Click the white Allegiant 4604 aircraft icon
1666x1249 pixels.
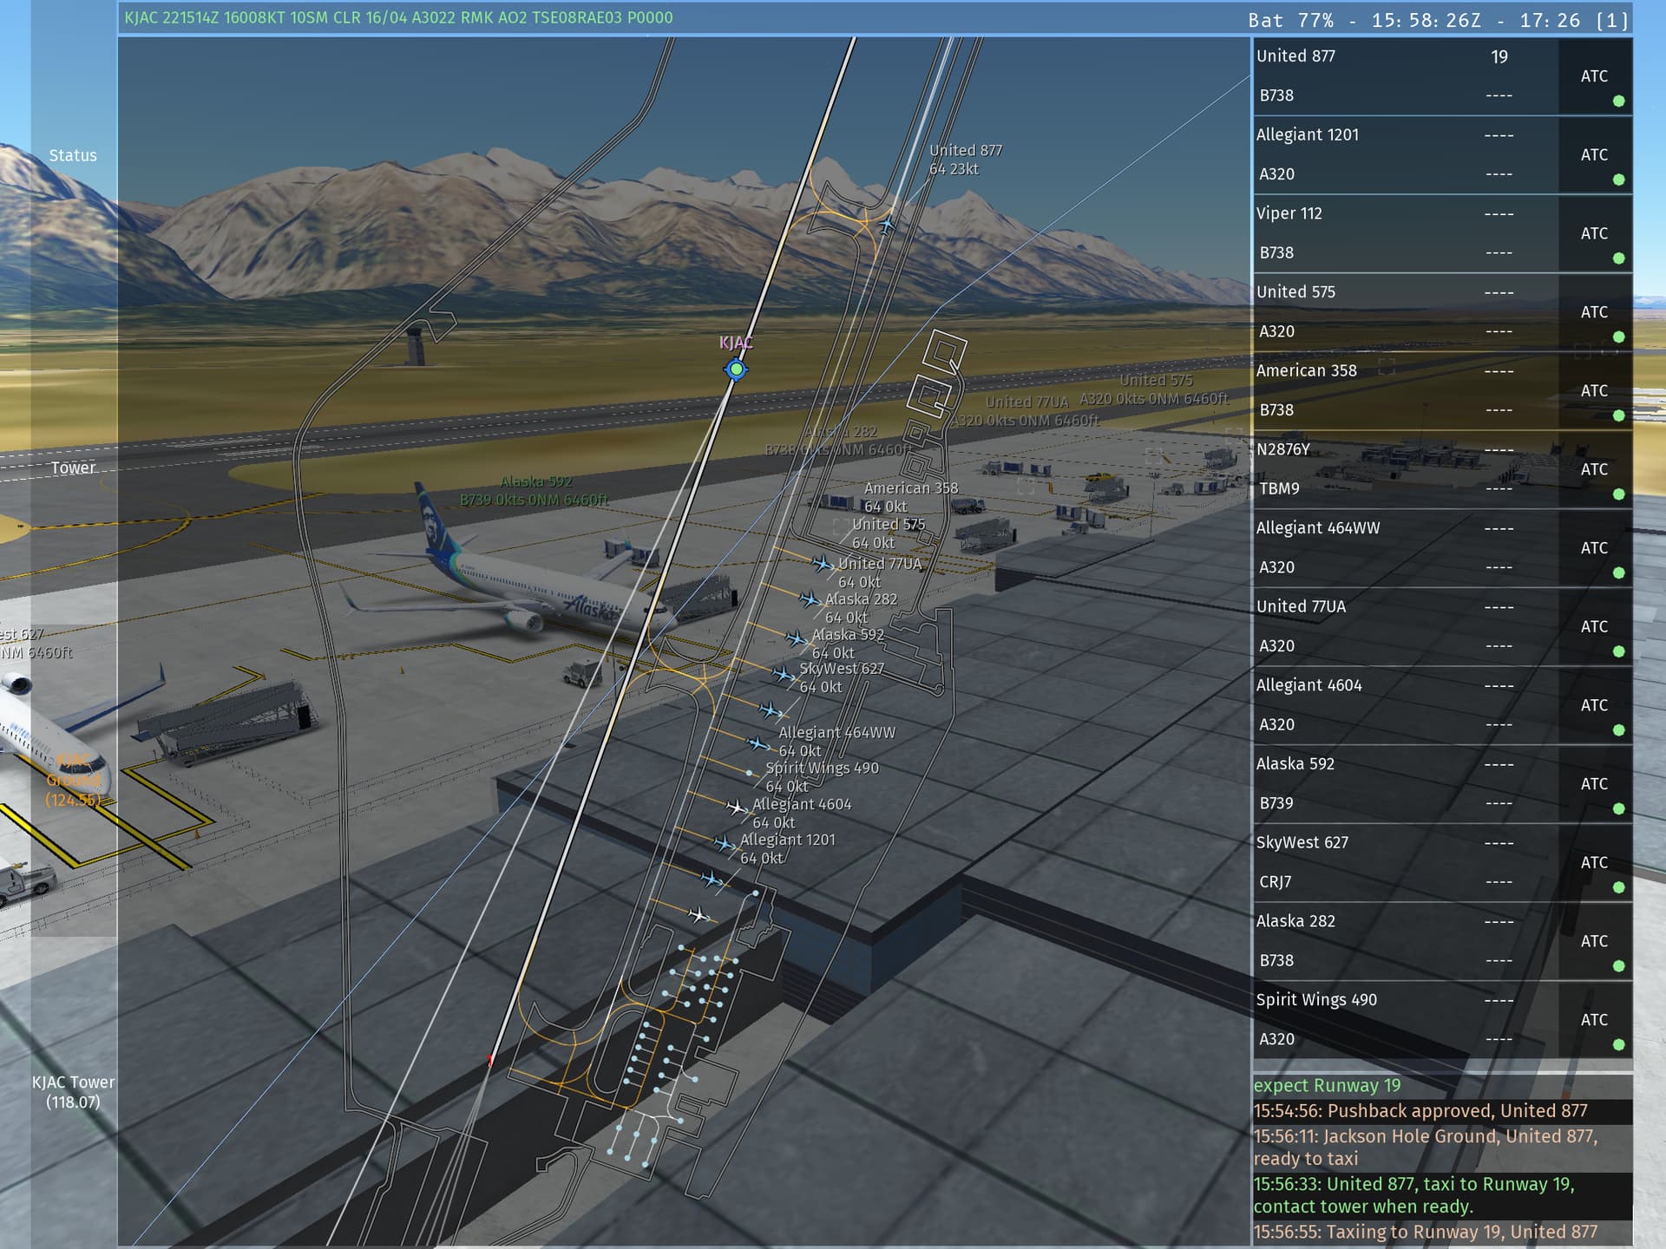coord(736,808)
